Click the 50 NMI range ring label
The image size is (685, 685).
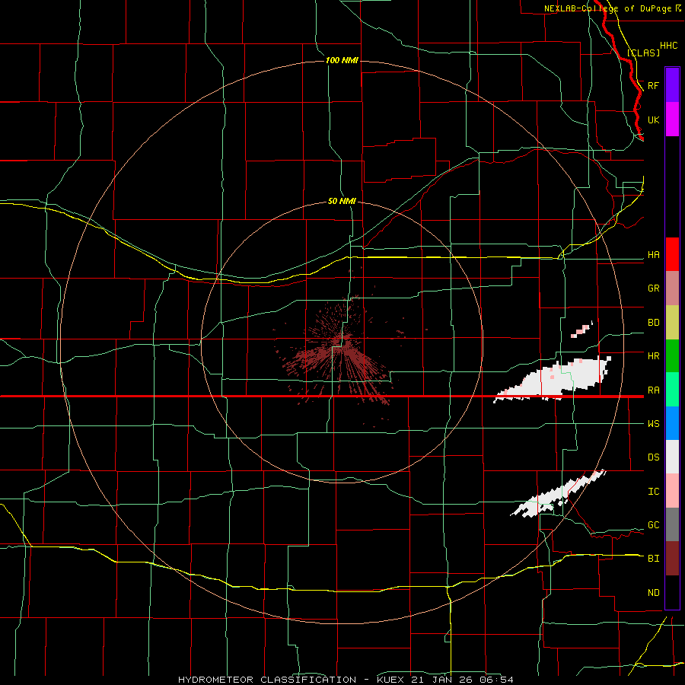pyautogui.click(x=342, y=201)
